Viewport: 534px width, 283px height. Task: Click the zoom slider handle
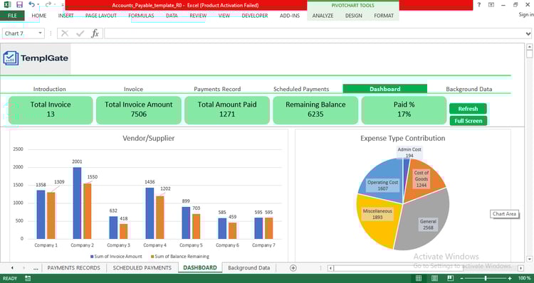[486, 278]
